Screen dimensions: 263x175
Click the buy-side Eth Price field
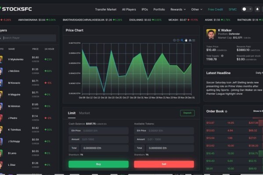[x=98, y=131]
